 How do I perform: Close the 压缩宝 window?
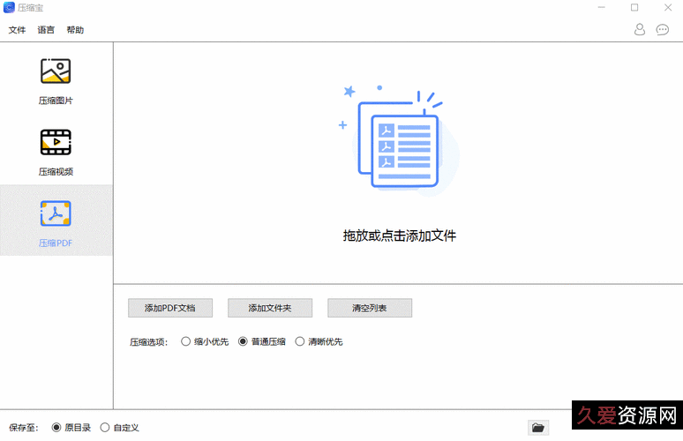(x=668, y=7)
